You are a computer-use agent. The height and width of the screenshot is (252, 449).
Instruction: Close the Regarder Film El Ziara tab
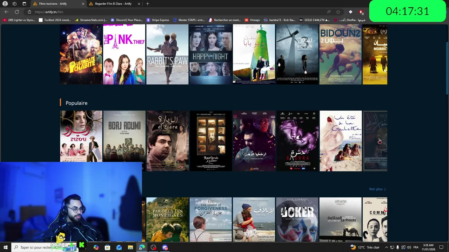[139, 4]
